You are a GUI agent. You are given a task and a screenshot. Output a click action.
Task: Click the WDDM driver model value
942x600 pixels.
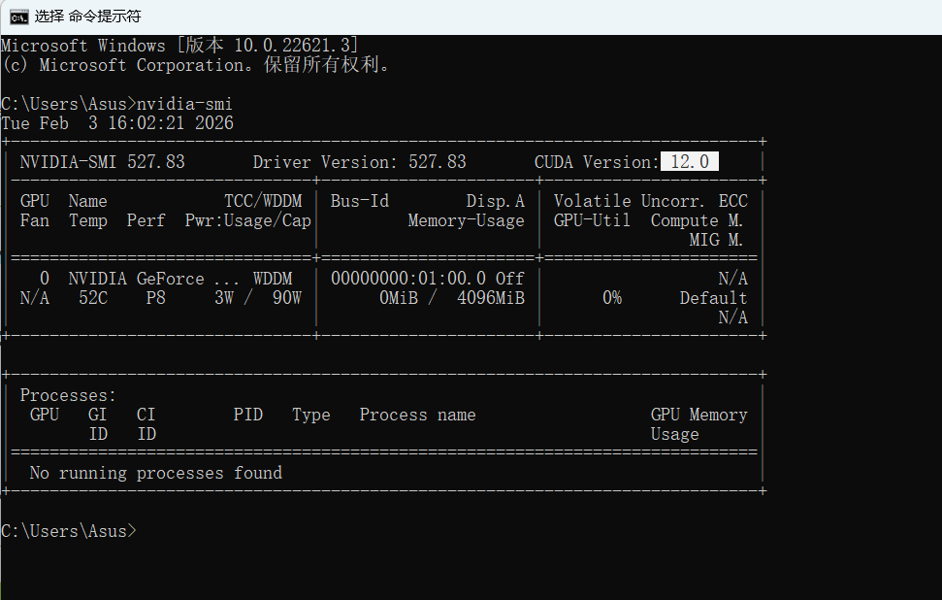[x=276, y=279]
